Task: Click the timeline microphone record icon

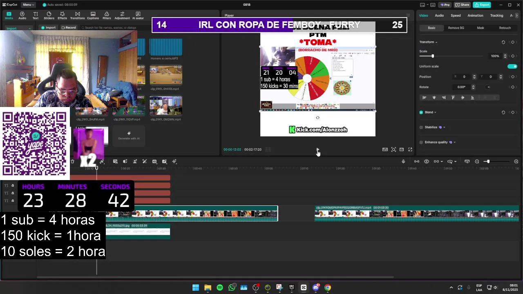Action: [x=403, y=161]
